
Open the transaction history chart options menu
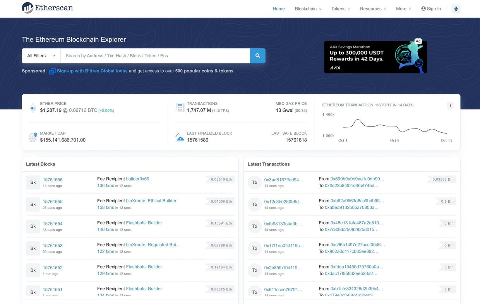[x=450, y=105]
